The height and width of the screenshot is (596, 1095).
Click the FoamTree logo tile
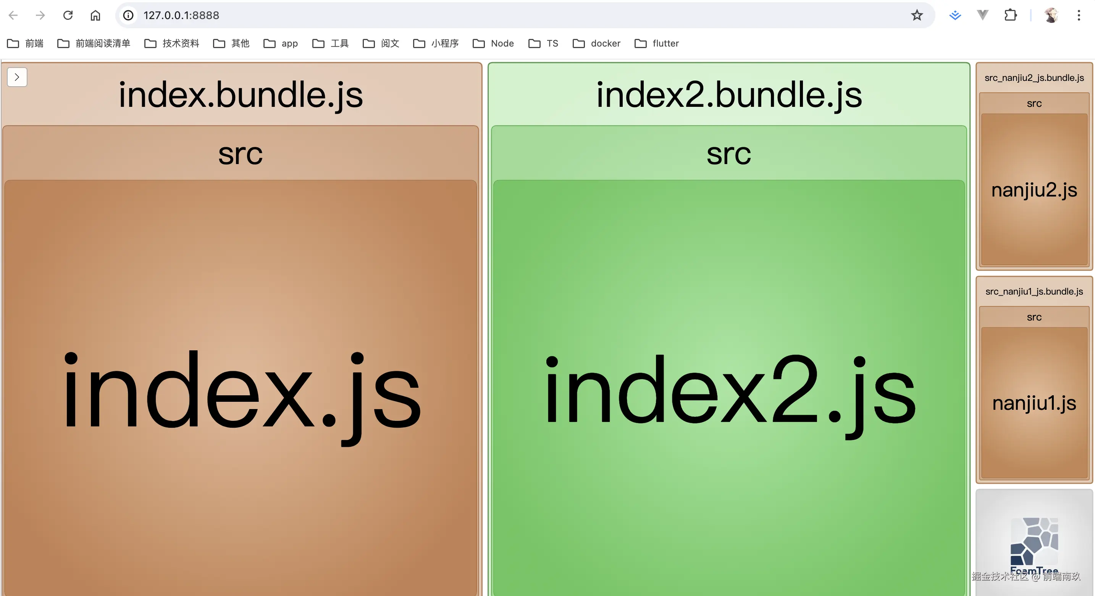(x=1034, y=541)
